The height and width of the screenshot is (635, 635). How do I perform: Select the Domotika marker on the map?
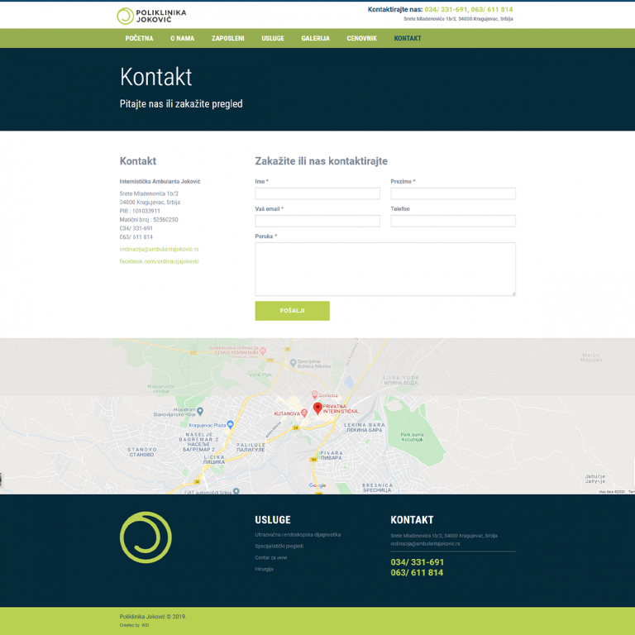coord(314,395)
